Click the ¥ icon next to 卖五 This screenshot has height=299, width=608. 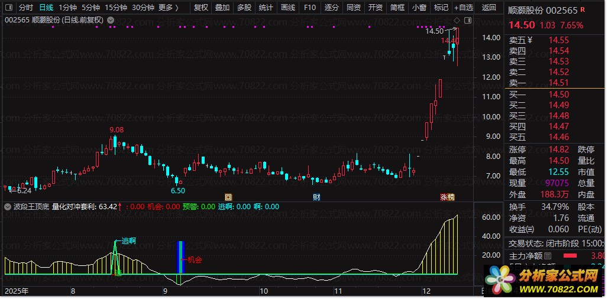pyautogui.click(x=530, y=40)
